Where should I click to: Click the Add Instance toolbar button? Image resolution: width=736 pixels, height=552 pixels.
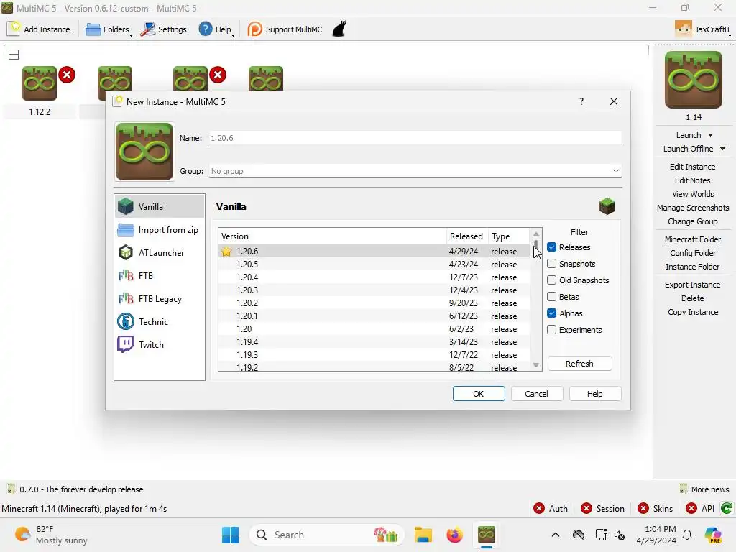coord(39,29)
